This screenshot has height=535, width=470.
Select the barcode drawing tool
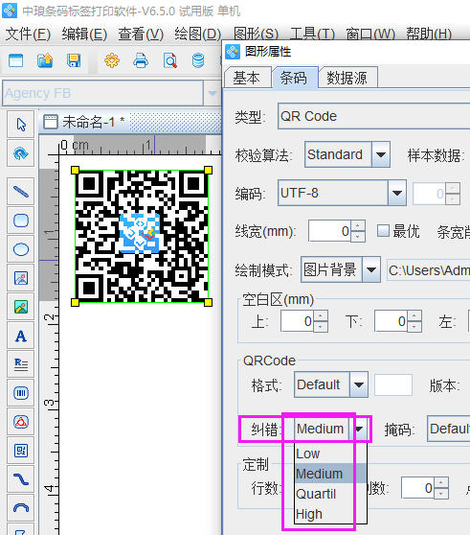[21, 393]
